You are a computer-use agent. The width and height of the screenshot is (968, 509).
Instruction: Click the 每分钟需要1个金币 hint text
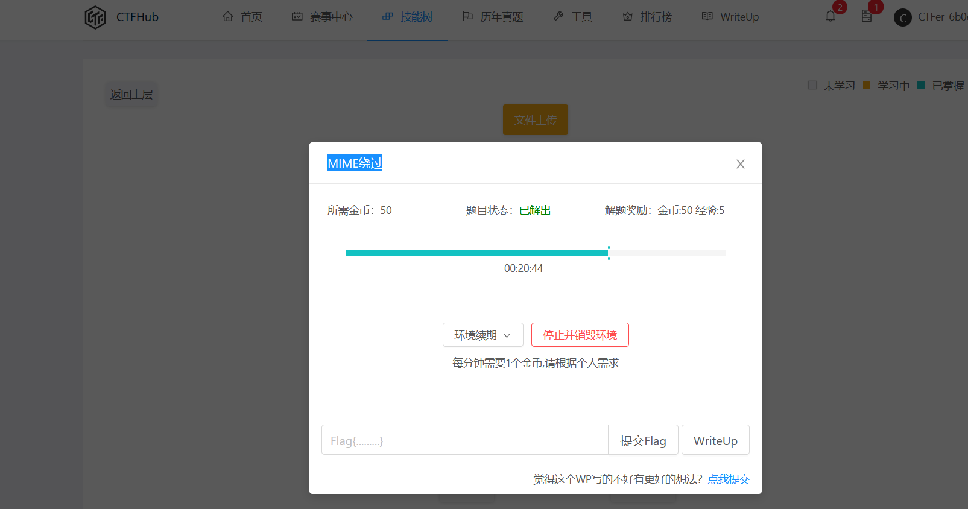(536, 363)
